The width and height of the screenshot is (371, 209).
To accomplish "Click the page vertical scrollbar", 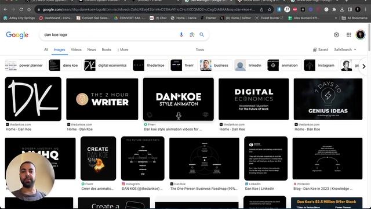I will tap(369, 37).
